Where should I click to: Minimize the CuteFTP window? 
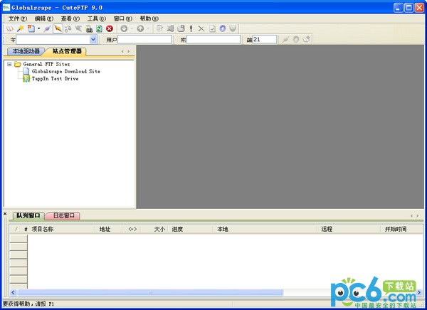[398, 8]
